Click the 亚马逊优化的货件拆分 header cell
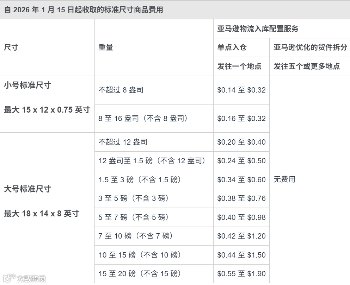 coord(311,47)
